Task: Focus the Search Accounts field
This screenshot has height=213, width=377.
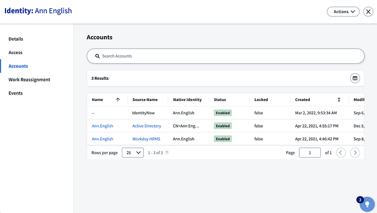Action: tap(226, 56)
